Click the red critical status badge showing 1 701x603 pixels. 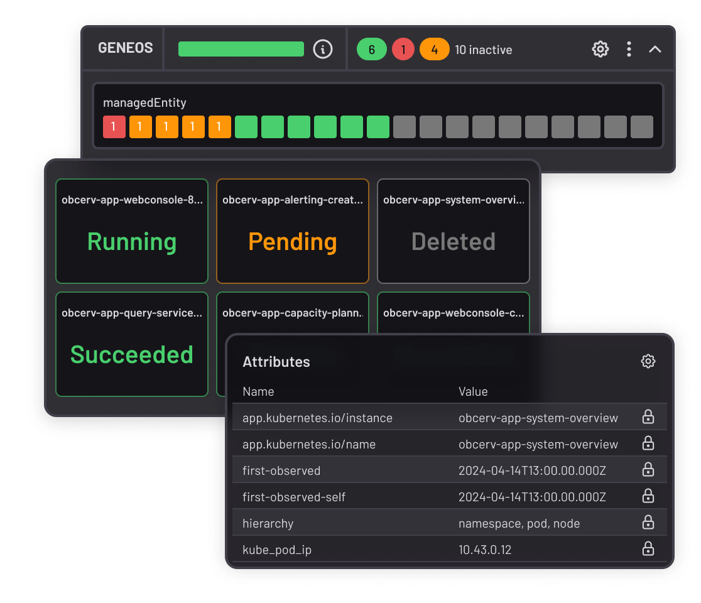tap(403, 49)
